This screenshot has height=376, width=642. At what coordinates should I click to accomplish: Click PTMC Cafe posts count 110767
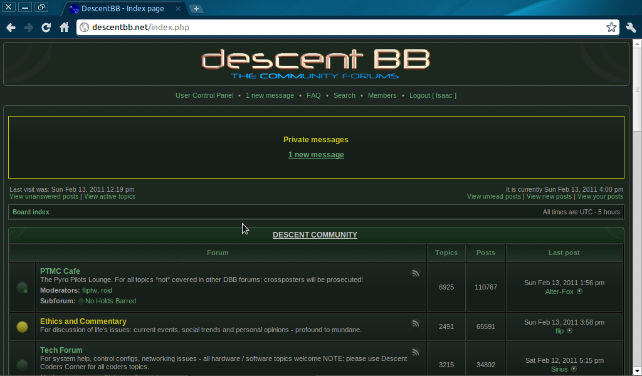[x=486, y=287]
